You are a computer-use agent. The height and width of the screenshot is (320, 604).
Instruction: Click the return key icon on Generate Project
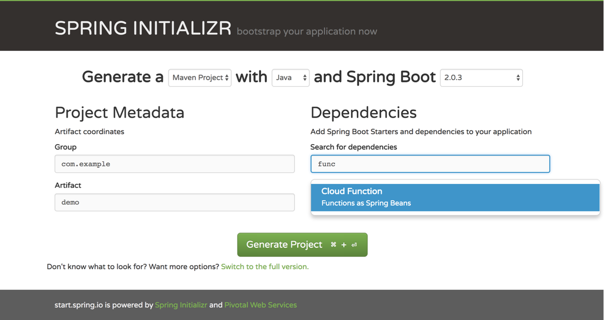(x=354, y=245)
